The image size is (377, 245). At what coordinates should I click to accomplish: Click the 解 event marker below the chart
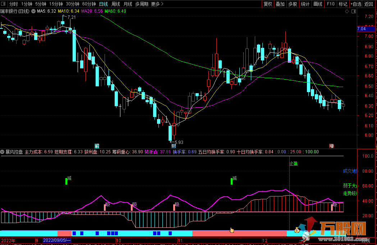[97, 146]
